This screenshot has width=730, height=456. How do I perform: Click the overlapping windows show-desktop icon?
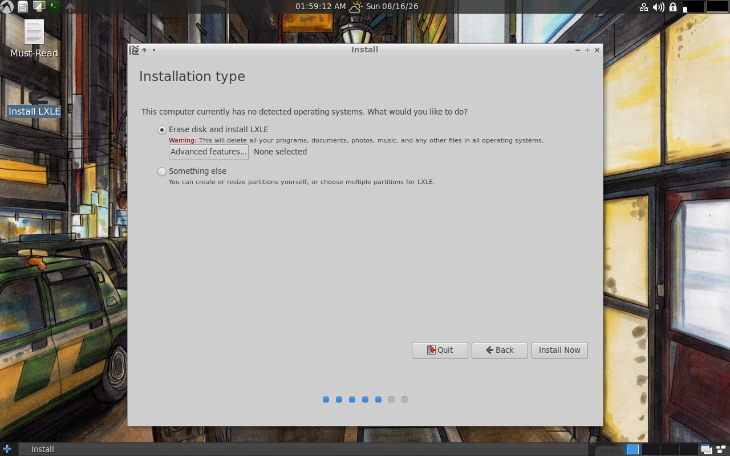point(706,449)
